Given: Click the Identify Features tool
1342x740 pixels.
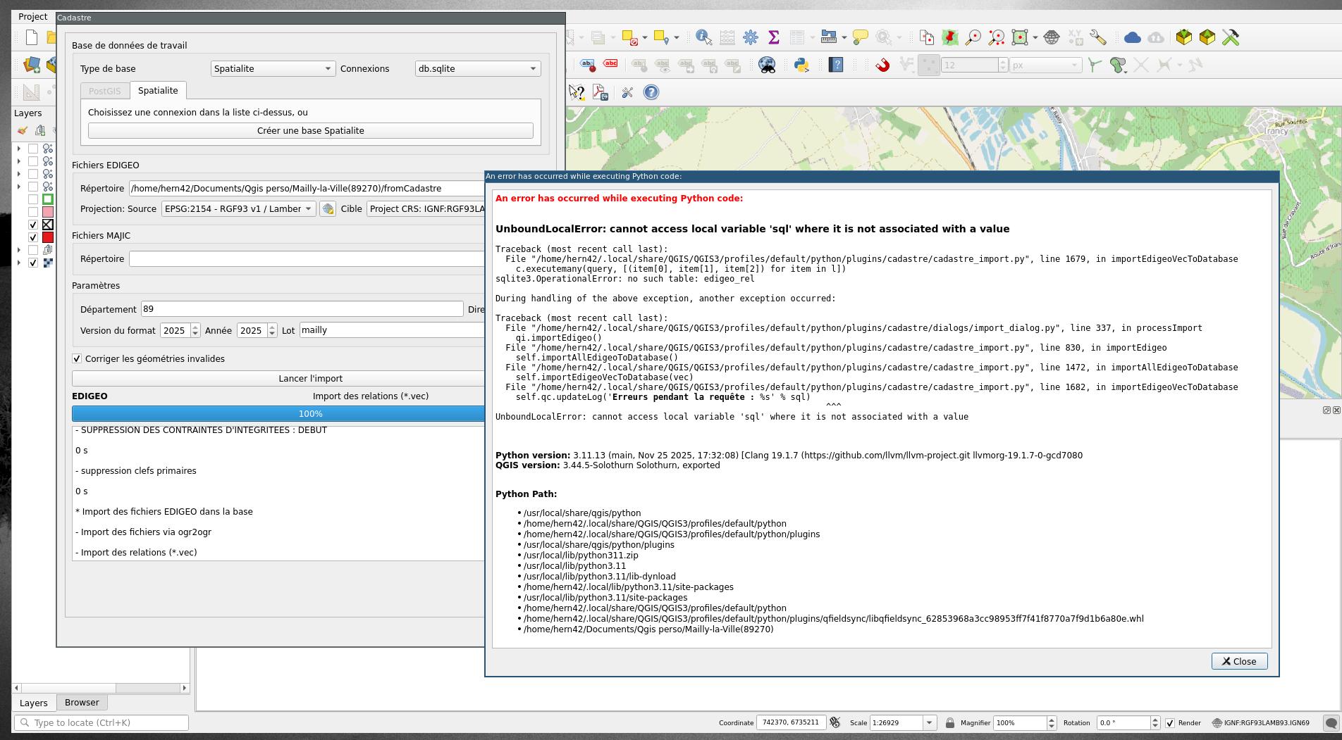Looking at the screenshot, I should (703, 37).
